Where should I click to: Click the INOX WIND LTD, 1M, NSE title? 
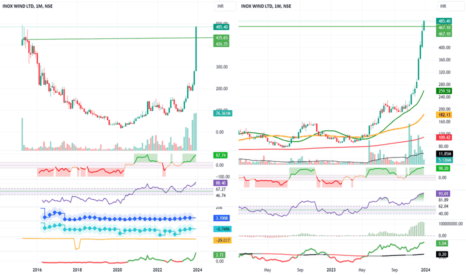[27, 6]
